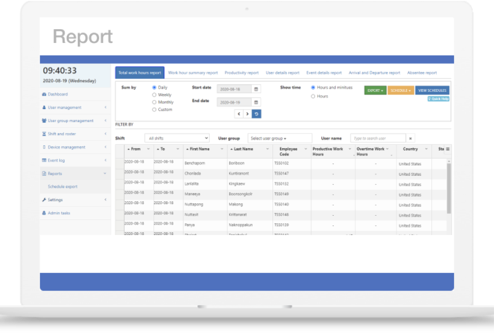The height and width of the screenshot is (334, 494).
Task: Open the Quick Help link
Action: click(x=439, y=99)
